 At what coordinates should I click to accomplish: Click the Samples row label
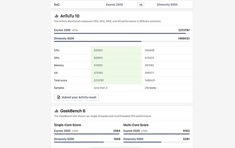pyautogui.click(x=59, y=88)
